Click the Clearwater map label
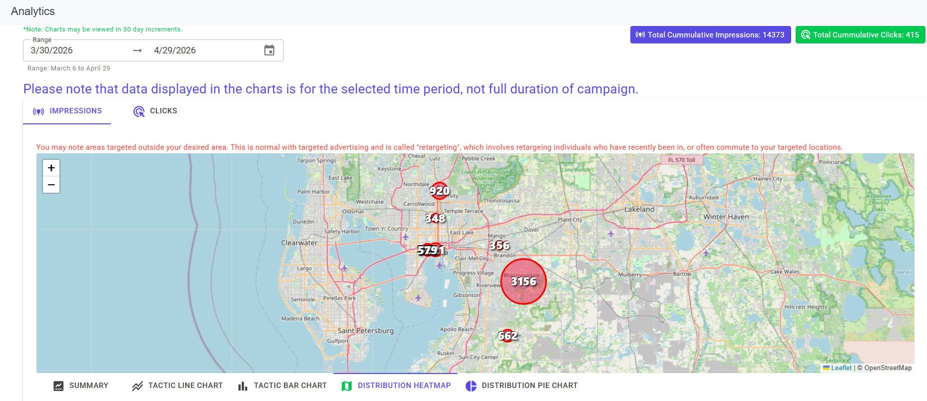 tap(299, 243)
